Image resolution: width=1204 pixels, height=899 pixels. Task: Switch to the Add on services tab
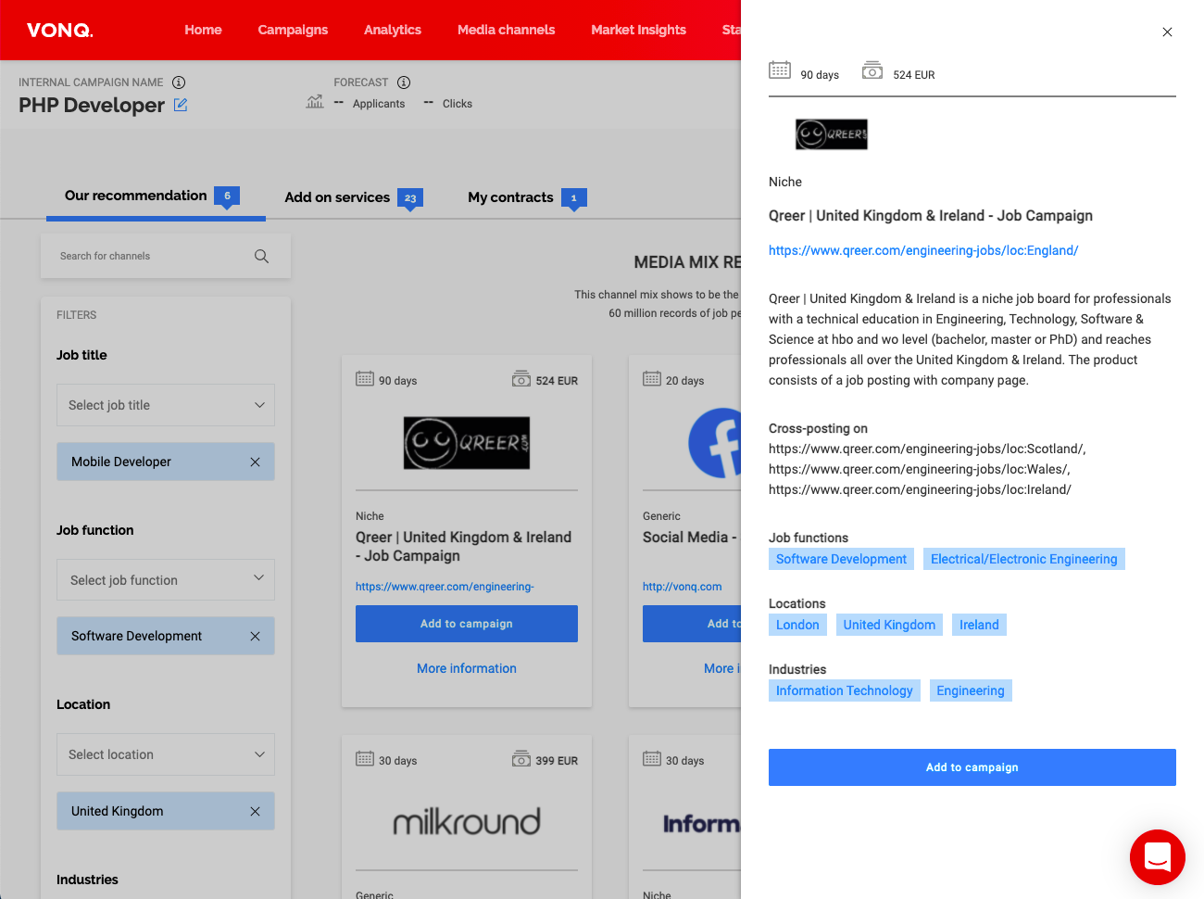353,197
